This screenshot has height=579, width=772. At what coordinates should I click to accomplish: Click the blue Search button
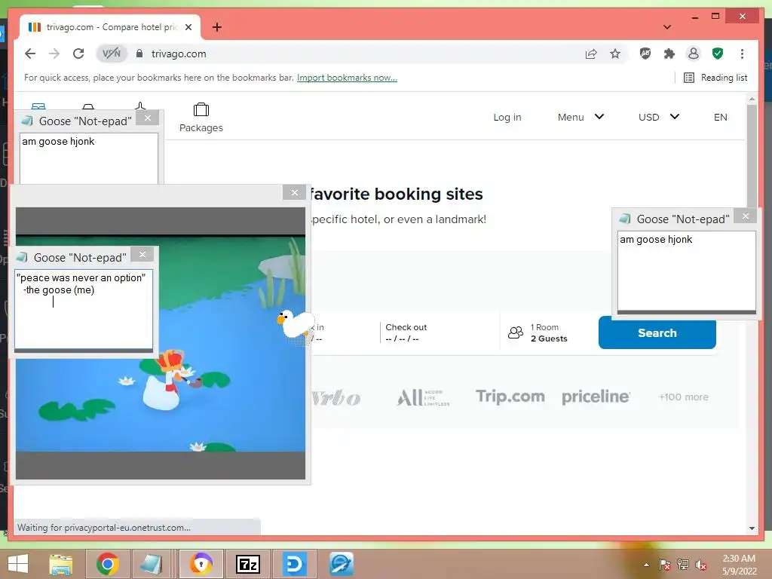click(657, 332)
